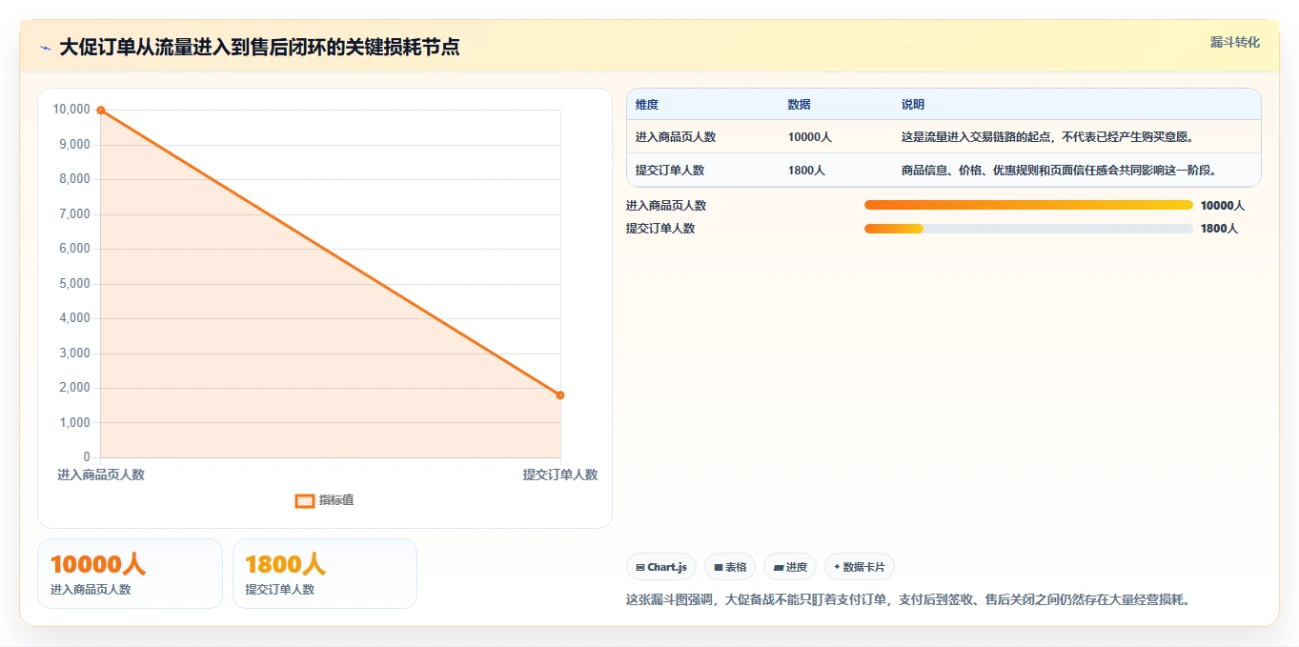This screenshot has width=1299, height=647.
Task: Select the 数据卡片 chip
Action: (860, 567)
